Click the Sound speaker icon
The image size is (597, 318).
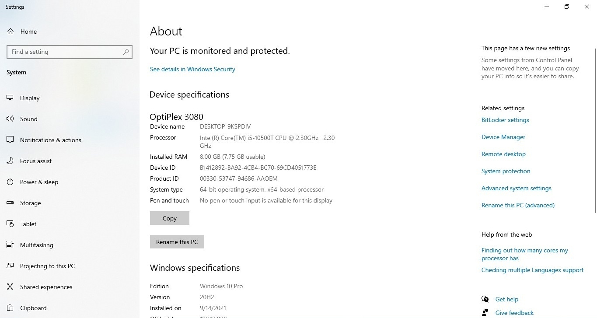(x=10, y=119)
